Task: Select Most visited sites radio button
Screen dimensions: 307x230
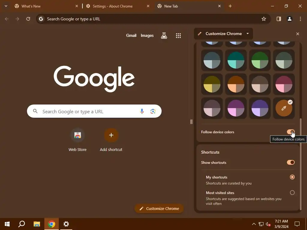Action: click(292, 193)
